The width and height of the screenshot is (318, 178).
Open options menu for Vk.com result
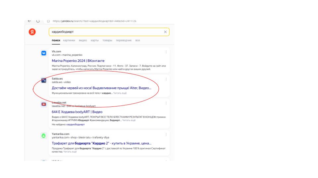coord(166,52)
